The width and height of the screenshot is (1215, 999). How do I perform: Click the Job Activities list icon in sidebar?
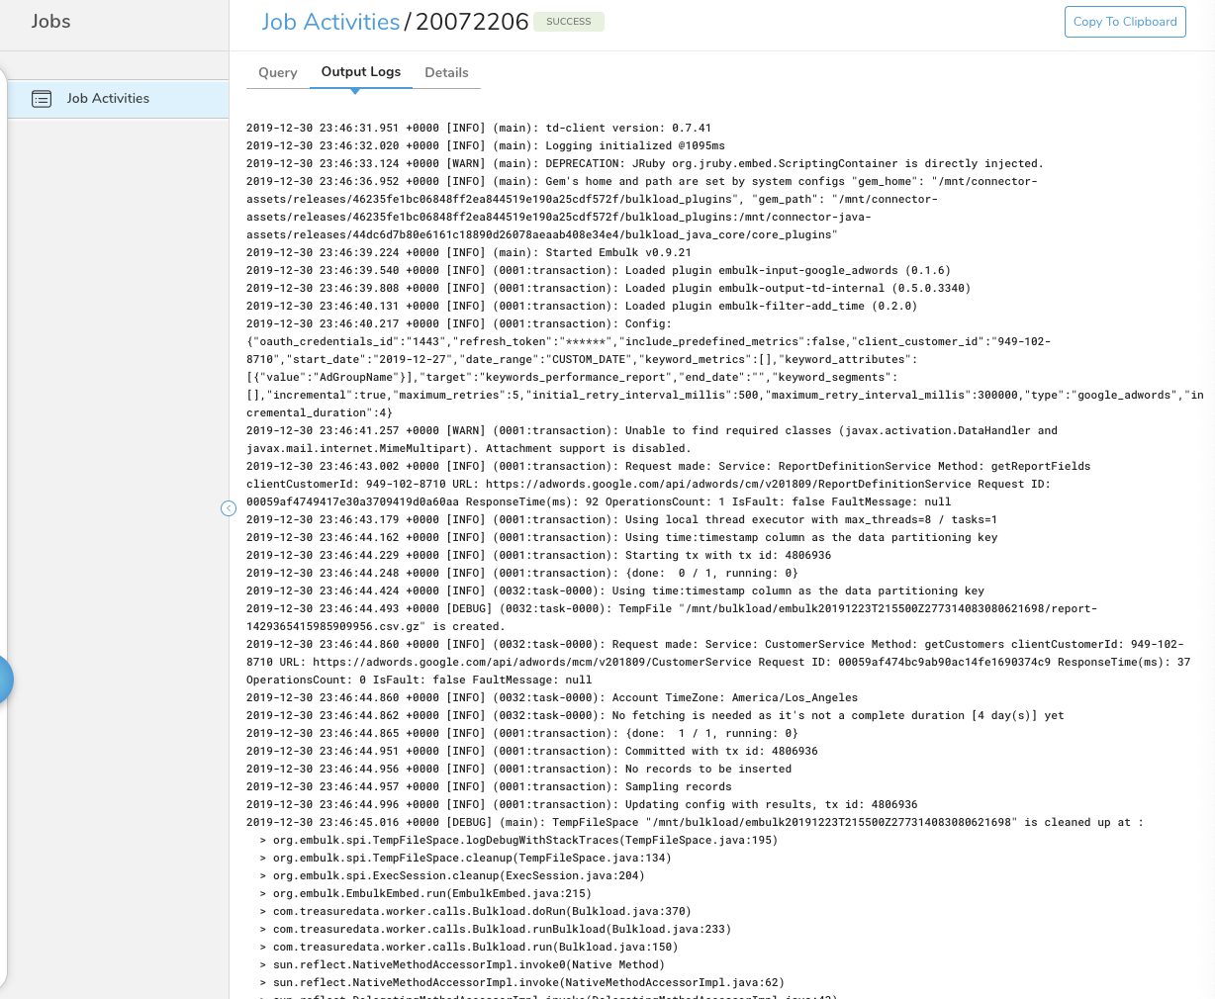pos(42,99)
